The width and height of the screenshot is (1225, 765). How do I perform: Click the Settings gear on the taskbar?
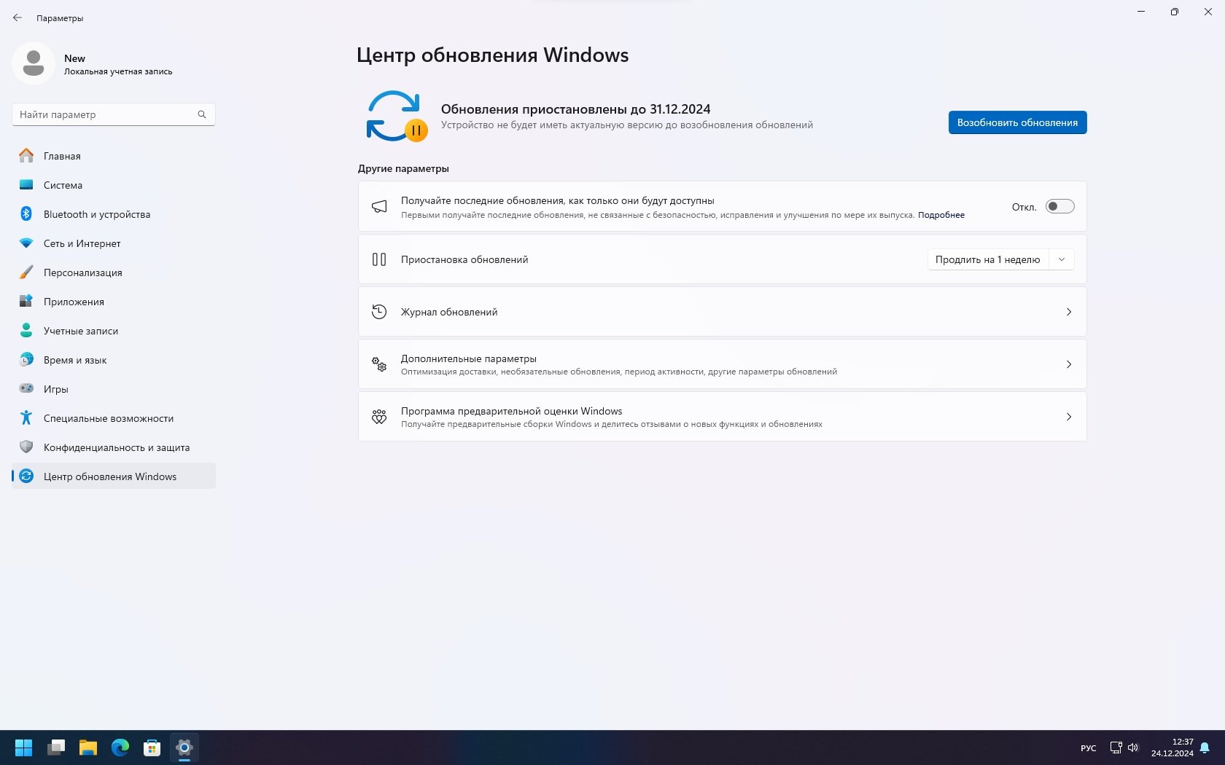tap(184, 748)
